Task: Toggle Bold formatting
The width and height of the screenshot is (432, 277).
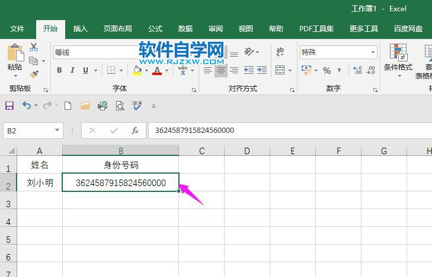Action: (59, 70)
